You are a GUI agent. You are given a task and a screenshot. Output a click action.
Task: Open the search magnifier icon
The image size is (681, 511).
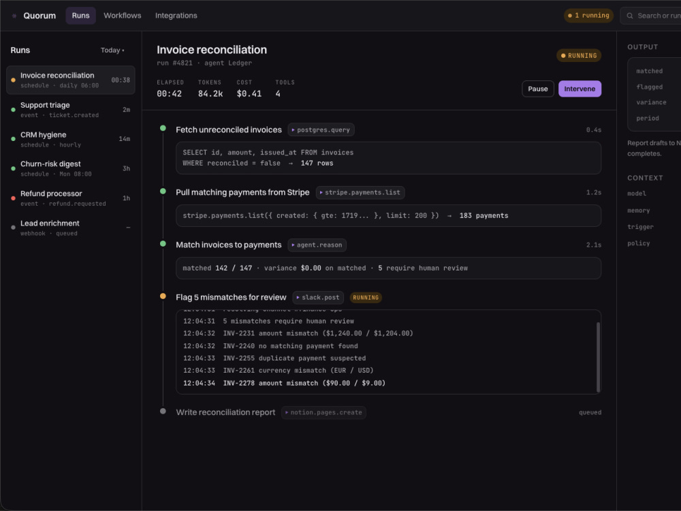pos(630,16)
